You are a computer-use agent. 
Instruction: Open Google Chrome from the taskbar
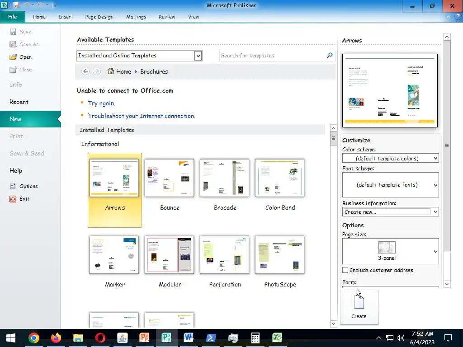(x=34, y=338)
